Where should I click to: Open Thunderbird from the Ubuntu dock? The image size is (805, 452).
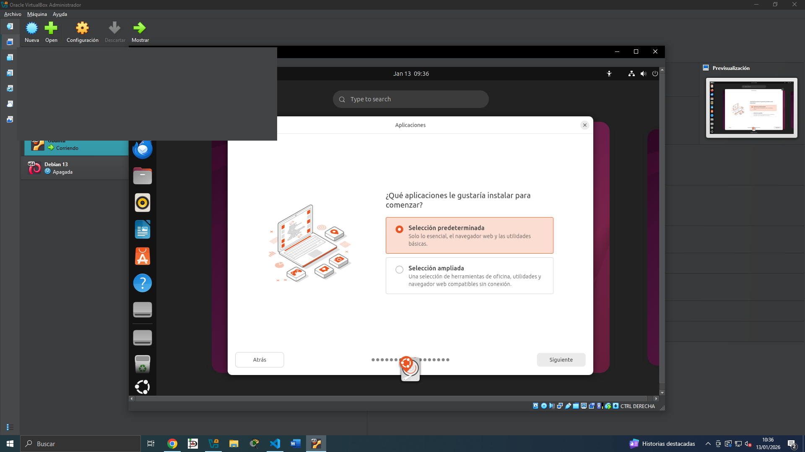coord(143,149)
